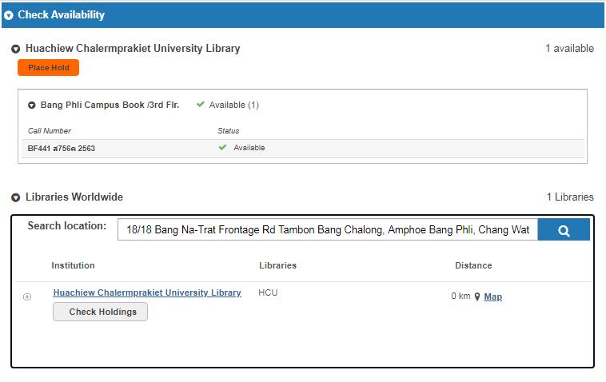Click the blue magnifier search location button

(x=564, y=230)
